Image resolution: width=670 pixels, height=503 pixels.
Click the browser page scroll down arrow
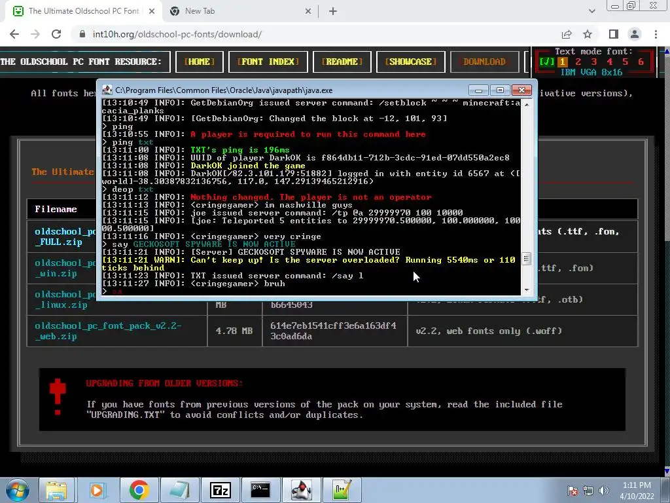pyautogui.click(x=667, y=472)
